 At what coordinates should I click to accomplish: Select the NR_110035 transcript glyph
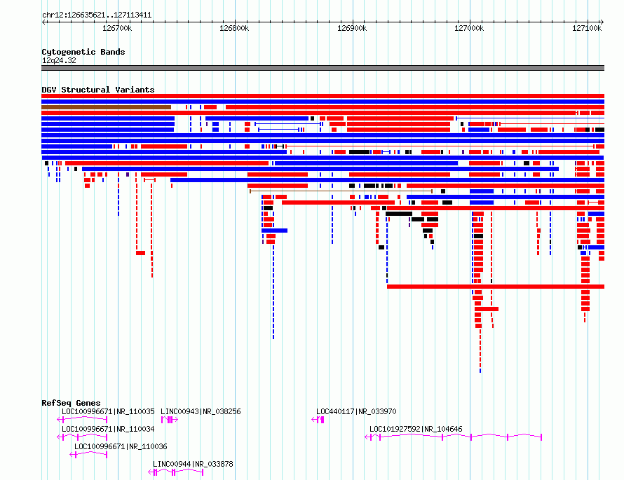82,419
